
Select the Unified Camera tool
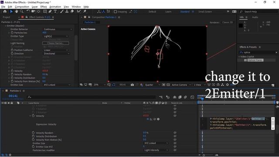[x=33, y=12]
